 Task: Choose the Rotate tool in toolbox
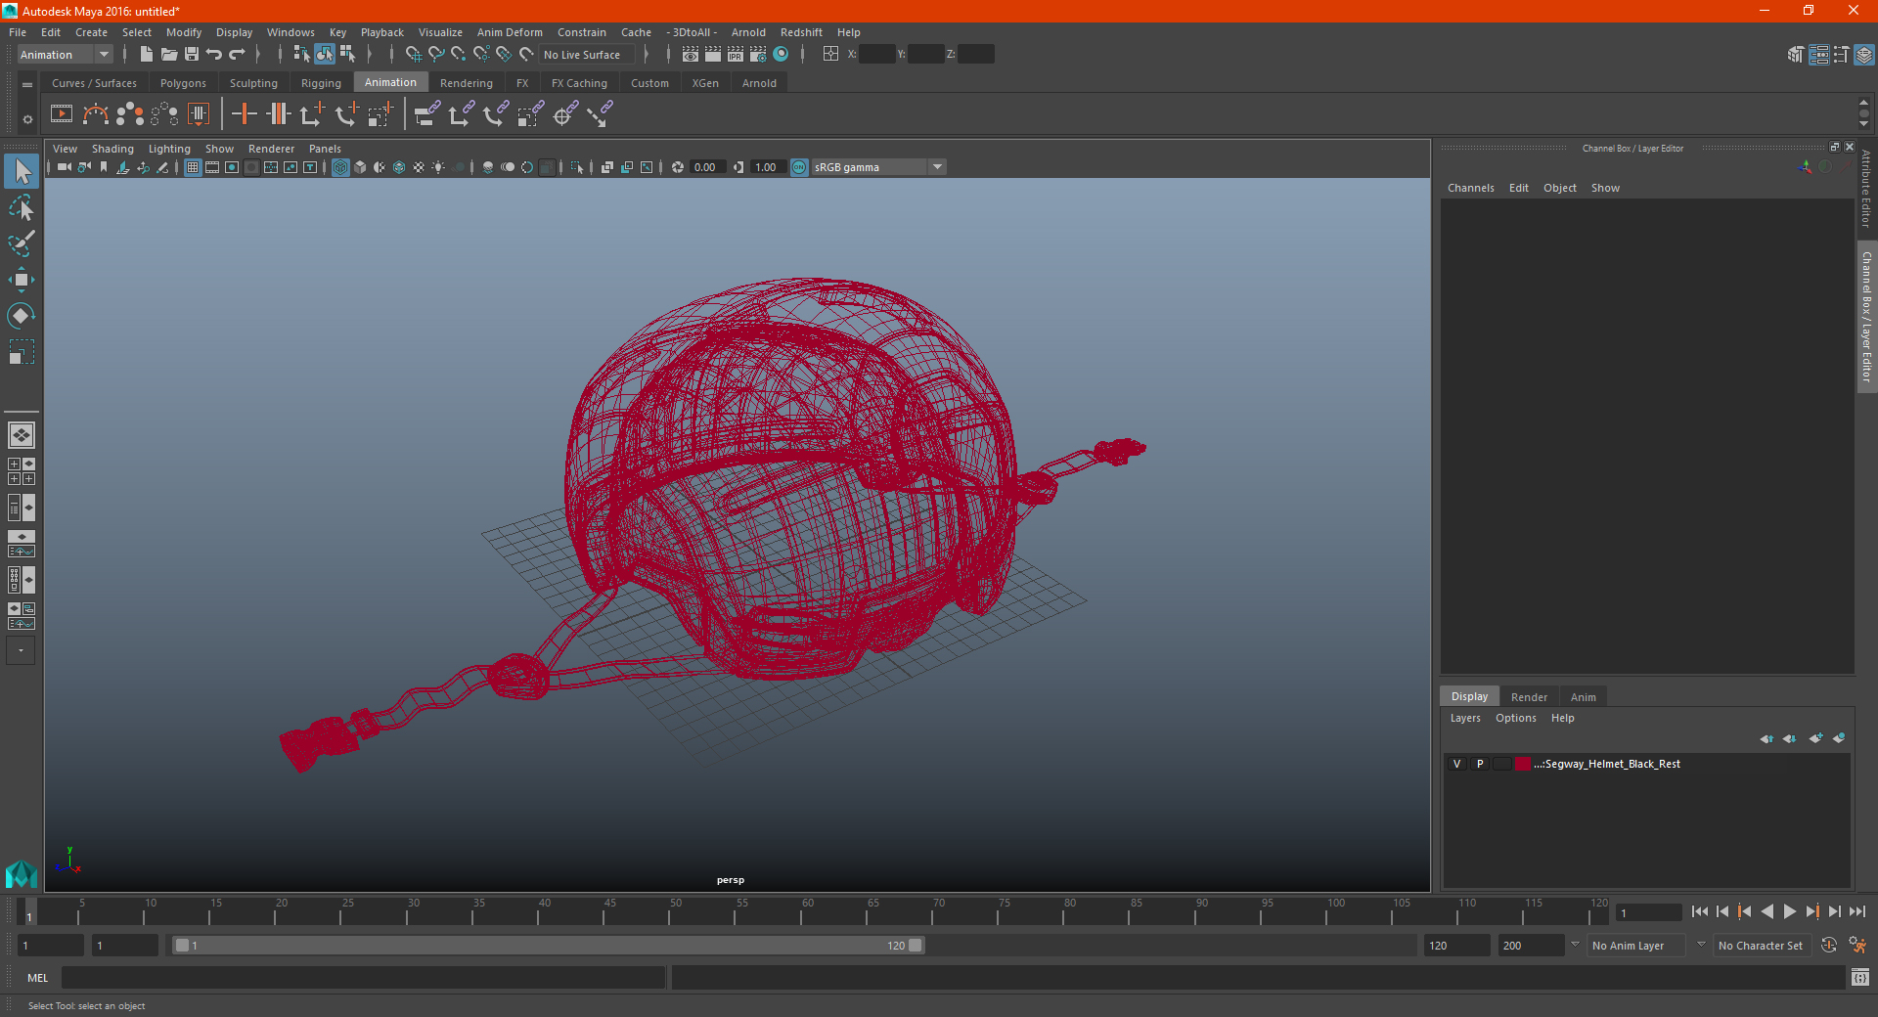(x=22, y=316)
